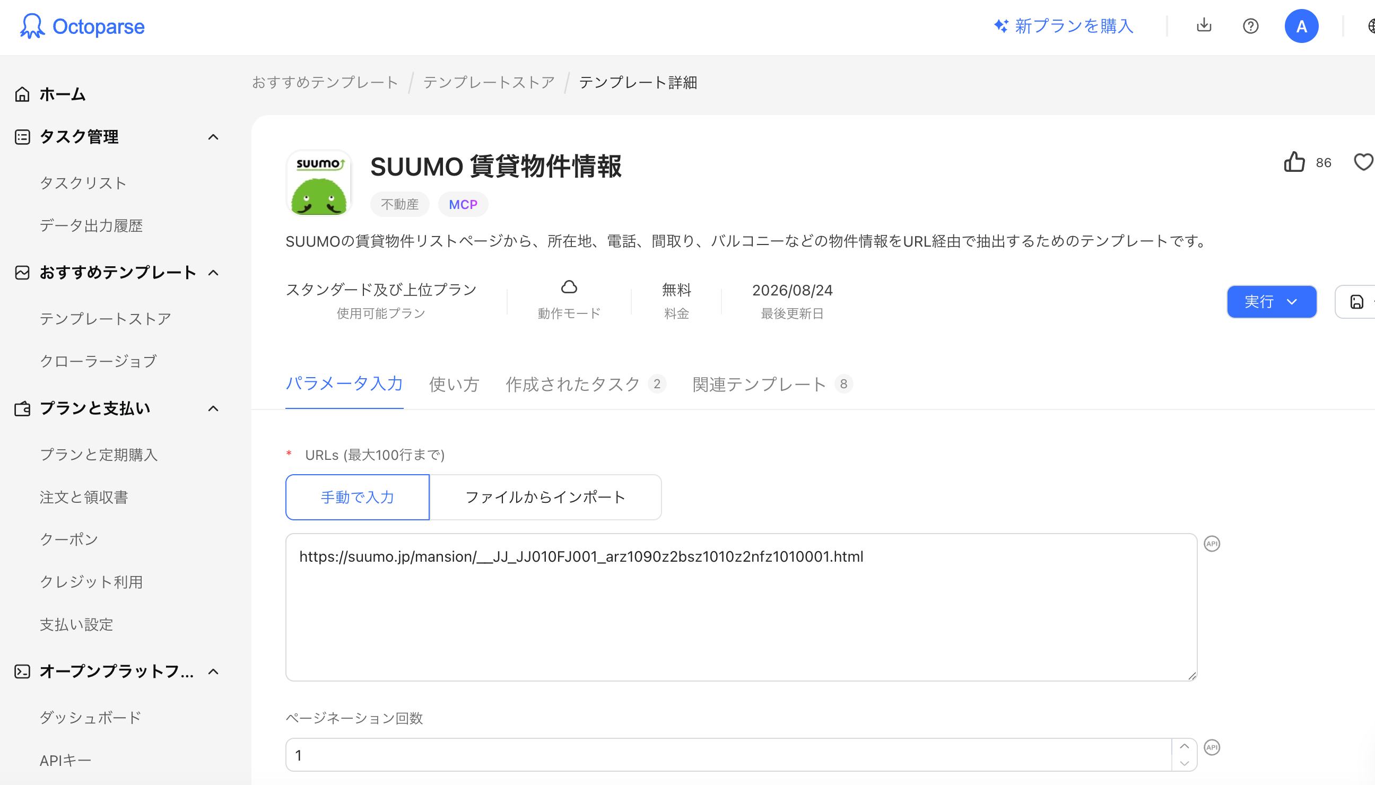Click the API icon beside ページネーション回数
The width and height of the screenshot is (1375, 785).
tap(1212, 747)
